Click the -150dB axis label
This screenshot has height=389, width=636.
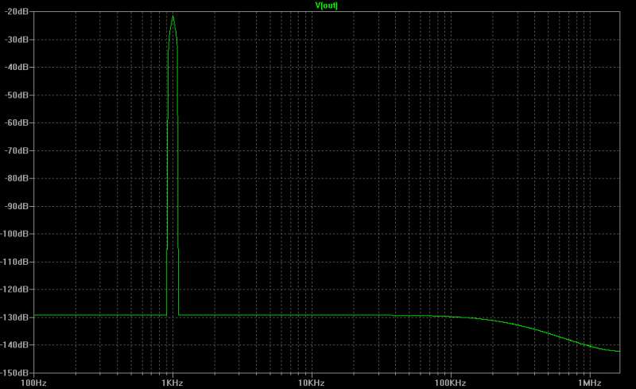pyautogui.click(x=15, y=372)
